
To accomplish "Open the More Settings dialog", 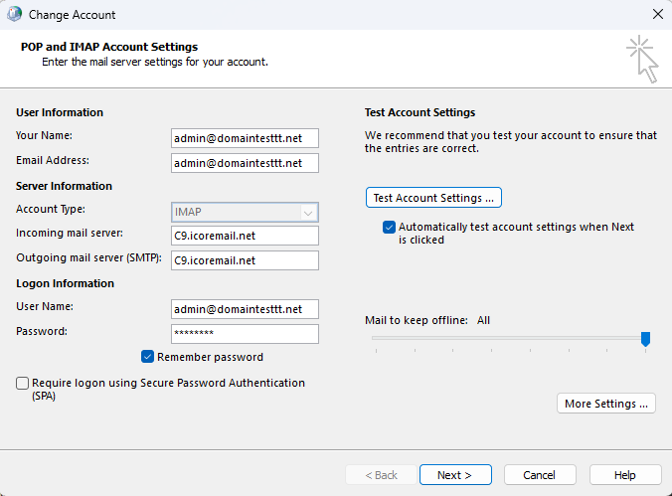I will 605,404.
